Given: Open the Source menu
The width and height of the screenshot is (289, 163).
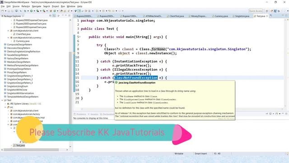Looking at the screenshot, I should [16, 6].
